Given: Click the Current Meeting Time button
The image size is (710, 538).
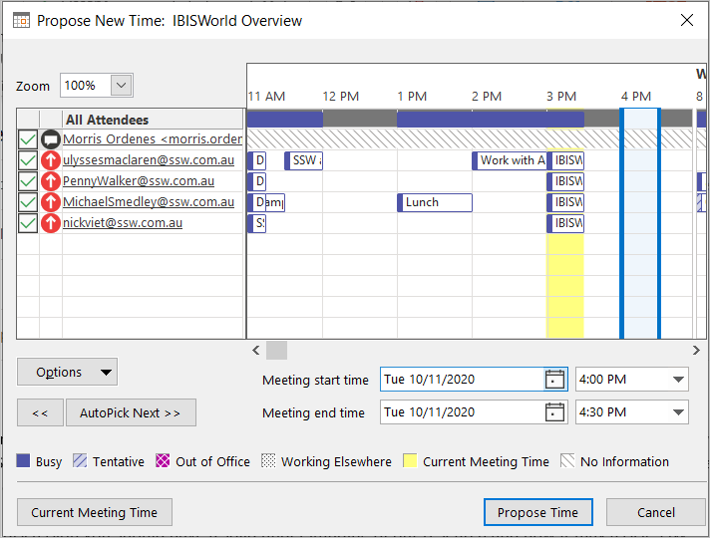Looking at the screenshot, I should (94, 512).
